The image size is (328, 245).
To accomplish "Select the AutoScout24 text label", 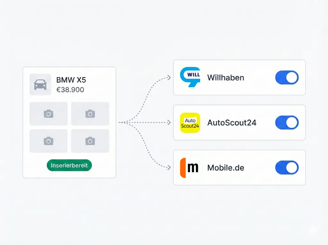I will pyautogui.click(x=232, y=123).
